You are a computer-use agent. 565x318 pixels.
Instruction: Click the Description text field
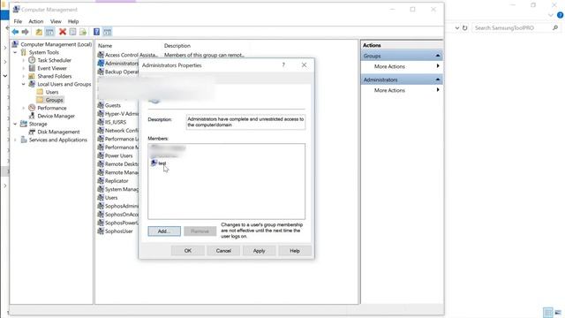245,122
